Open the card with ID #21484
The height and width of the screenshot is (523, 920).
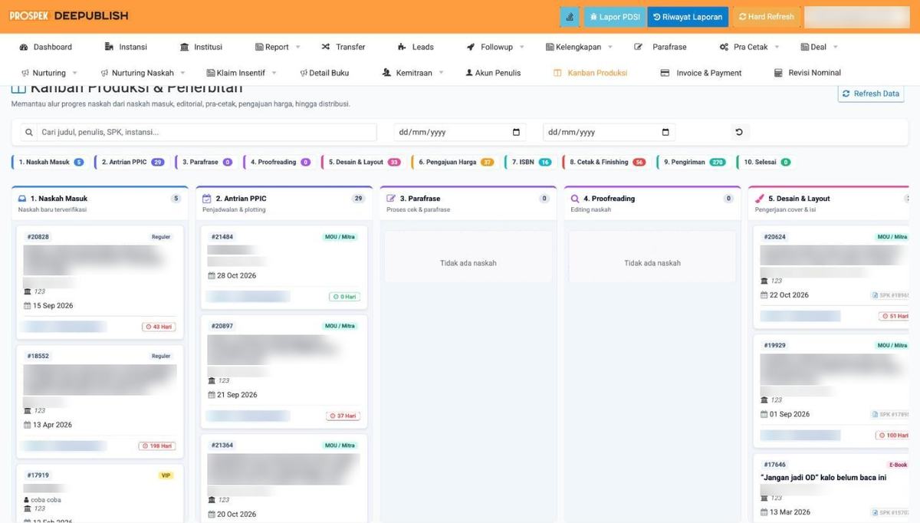point(284,267)
